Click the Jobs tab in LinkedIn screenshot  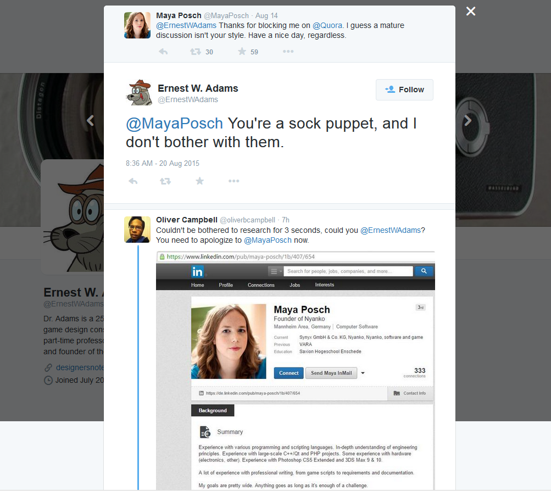[x=295, y=285]
